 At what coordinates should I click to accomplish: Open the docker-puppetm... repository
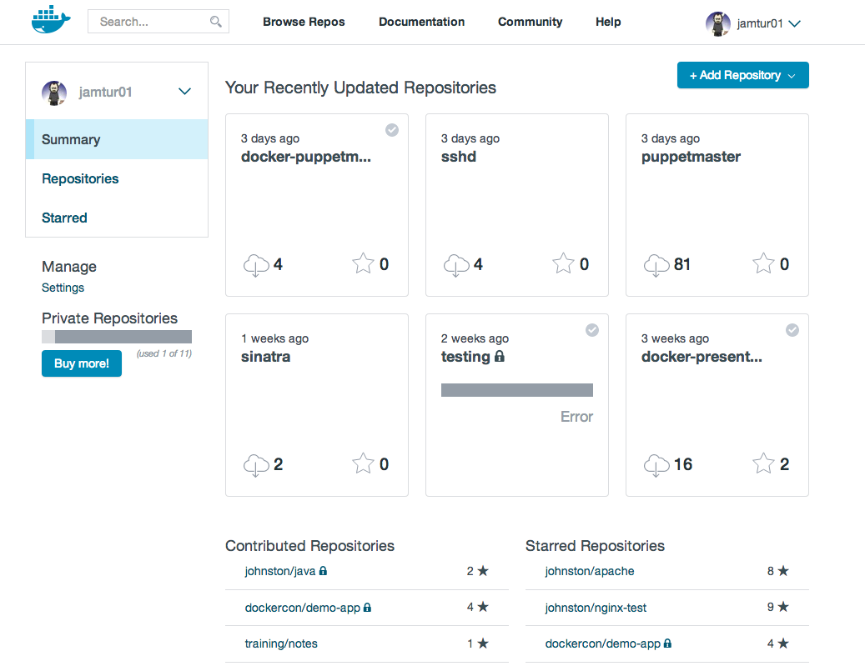[306, 158]
